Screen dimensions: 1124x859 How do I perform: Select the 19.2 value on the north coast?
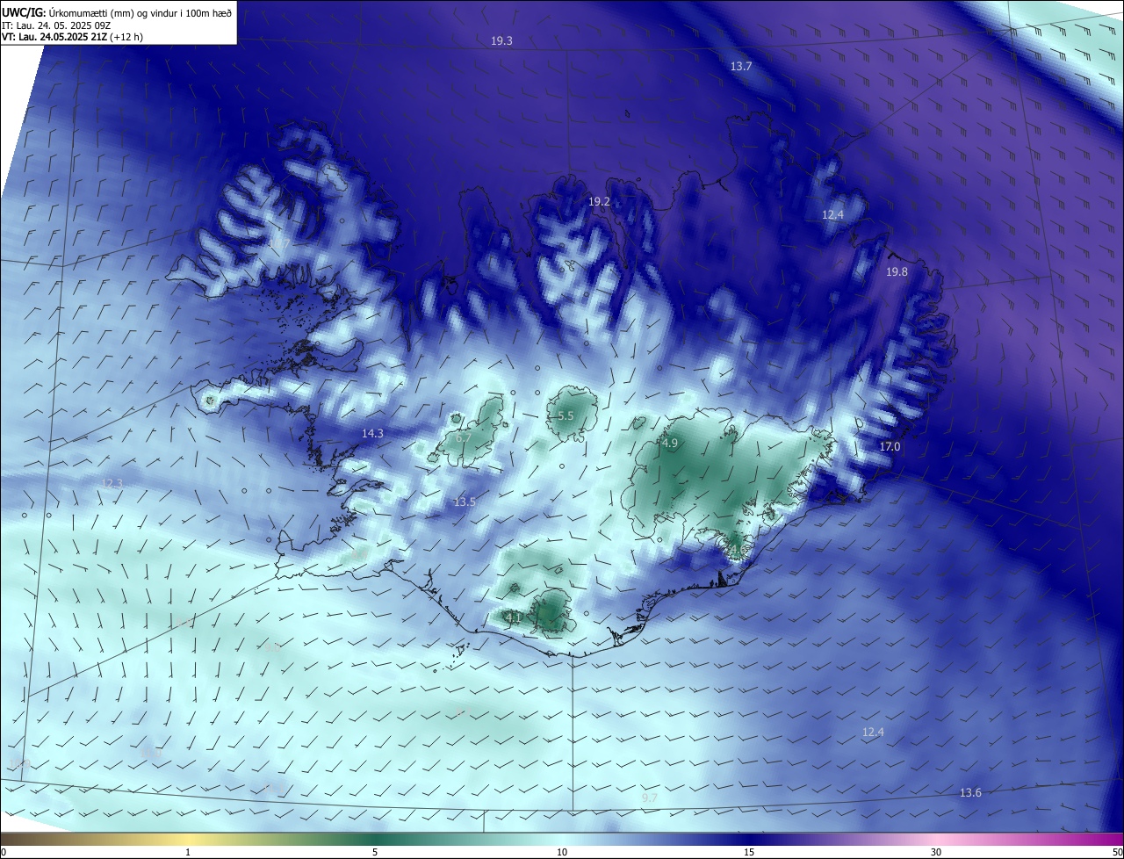pyautogui.click(x=599, y=202)
